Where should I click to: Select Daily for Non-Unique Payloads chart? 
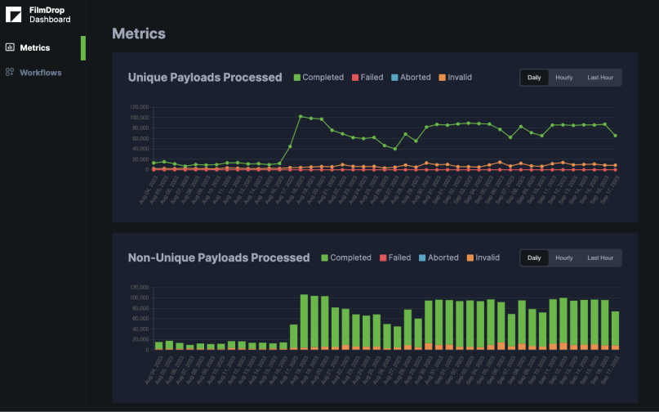click(x=534, y=257)
